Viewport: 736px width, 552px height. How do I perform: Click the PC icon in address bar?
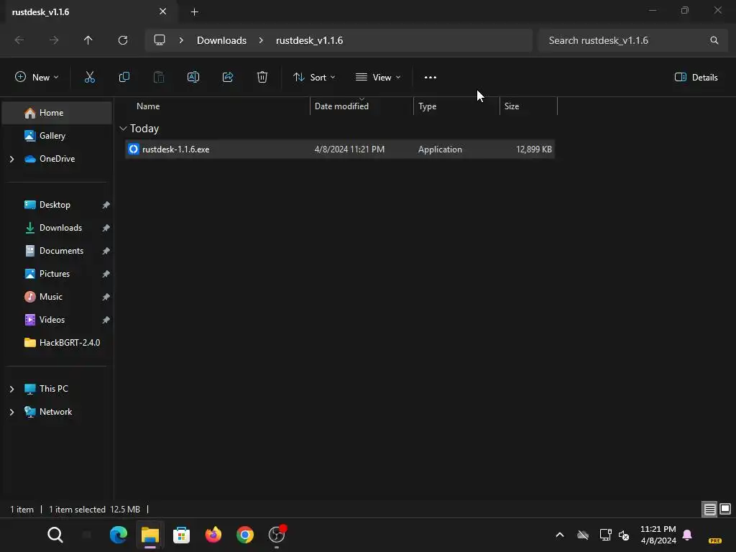pyautogui.click(x=160, y=40)
